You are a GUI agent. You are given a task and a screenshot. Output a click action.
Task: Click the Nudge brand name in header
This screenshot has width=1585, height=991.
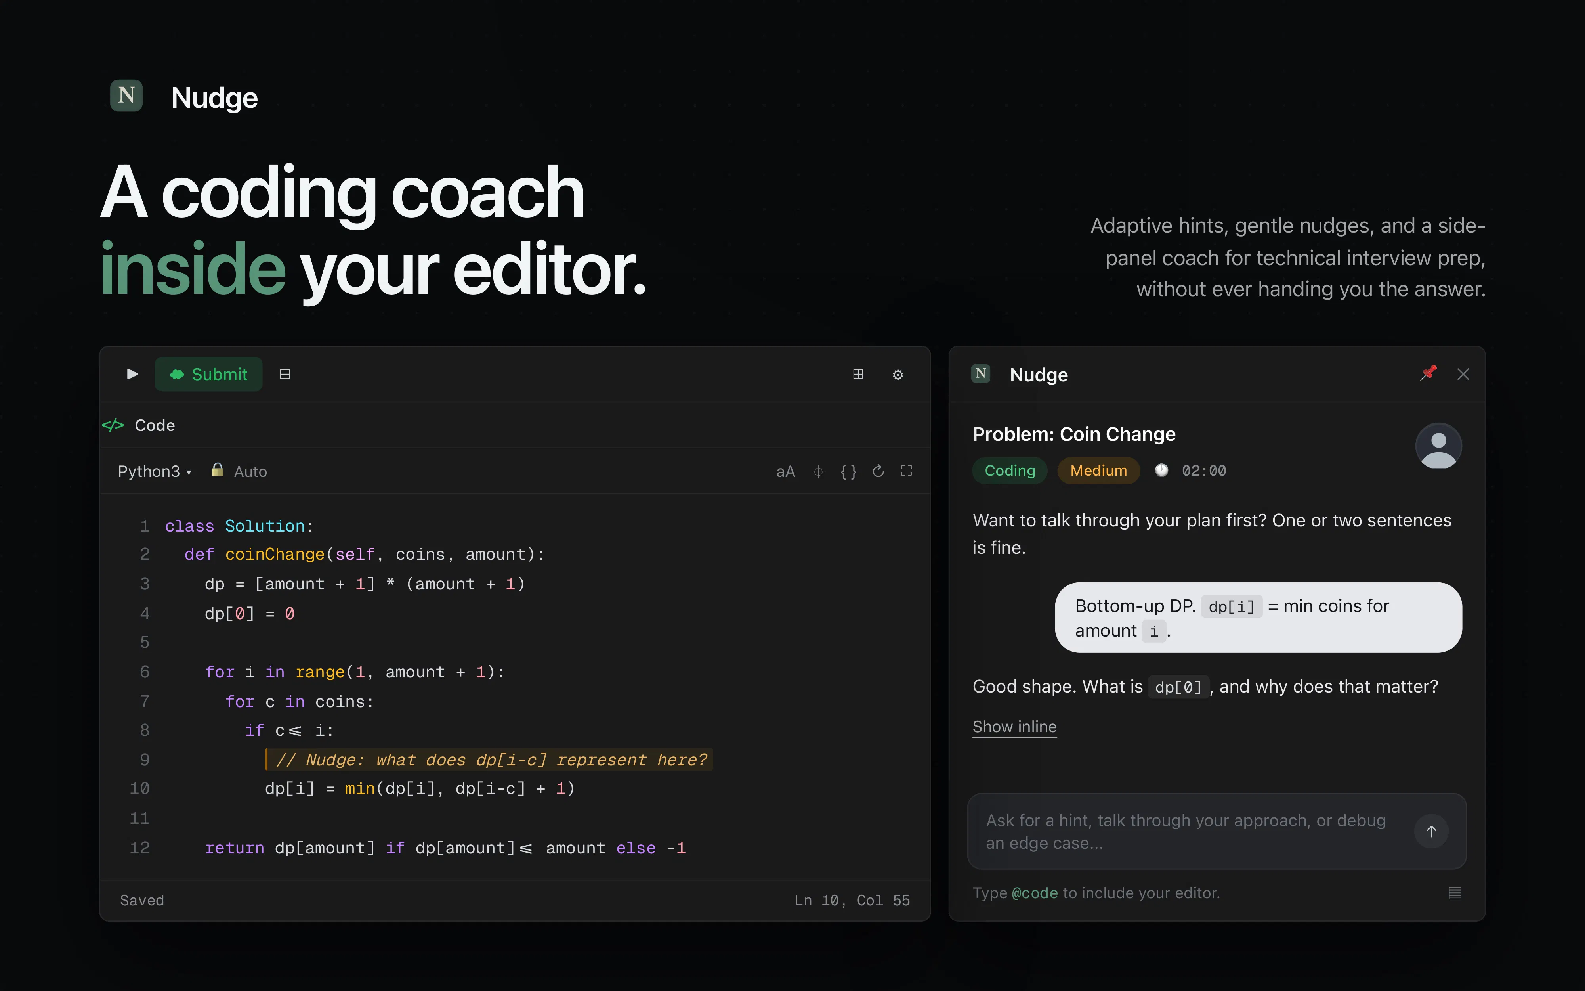pyautogui.click(x=214, y=98)
